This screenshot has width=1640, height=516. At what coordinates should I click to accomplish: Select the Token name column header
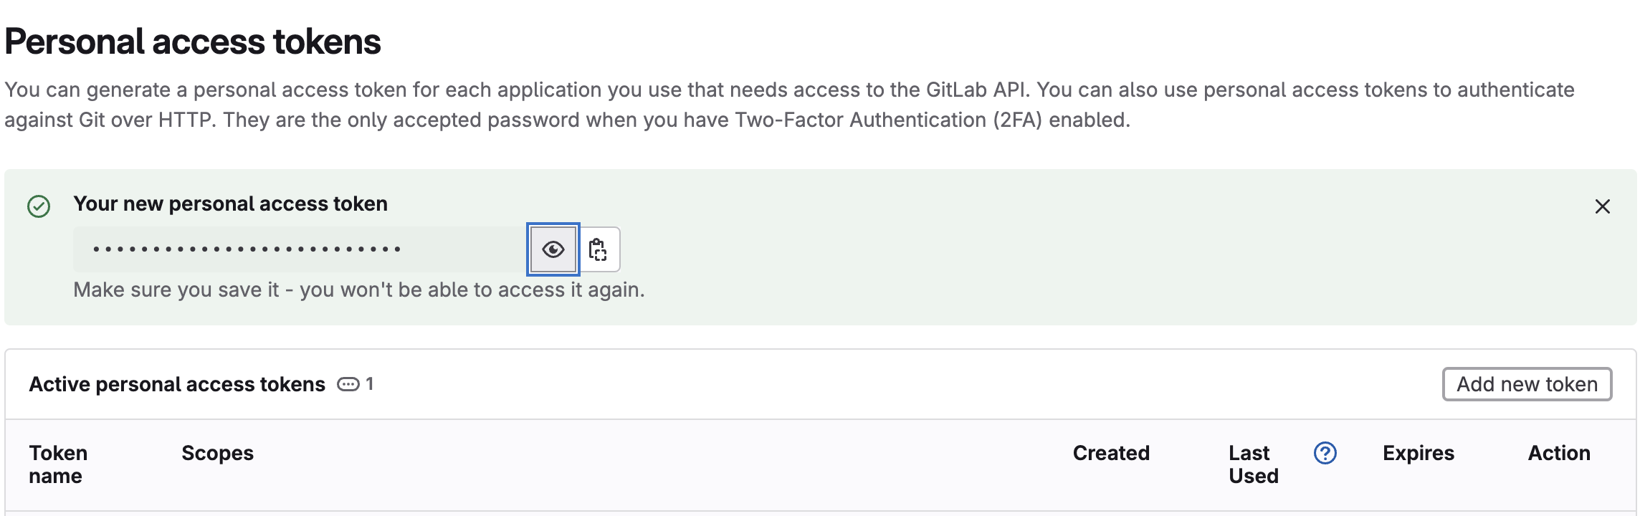click(58, 464)
